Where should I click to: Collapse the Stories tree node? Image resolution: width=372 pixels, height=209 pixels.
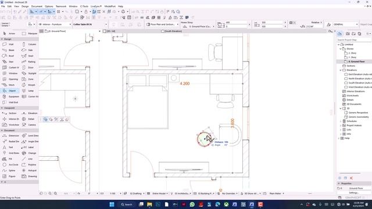[x=341, y=49]
